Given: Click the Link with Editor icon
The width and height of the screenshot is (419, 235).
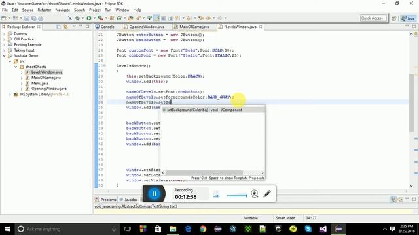Looking at the screenshot, I should pyautogui.click(x=65, y=27).
